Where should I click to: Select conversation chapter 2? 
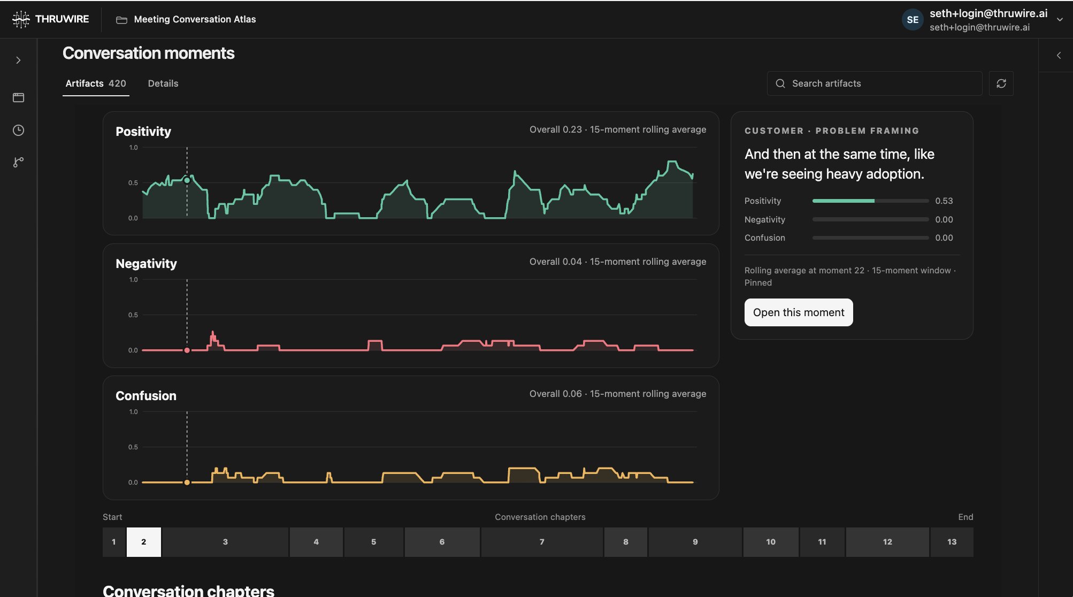click(143, 542)
